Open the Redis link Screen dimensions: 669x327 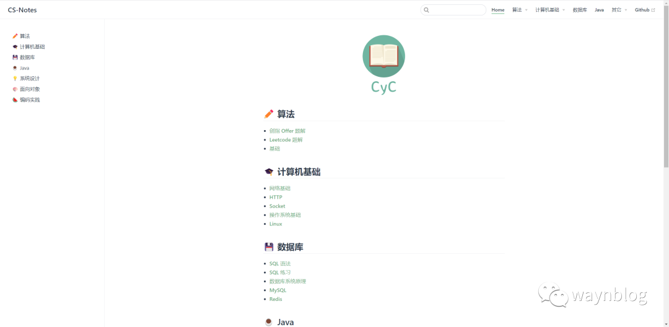pos(276,299)
